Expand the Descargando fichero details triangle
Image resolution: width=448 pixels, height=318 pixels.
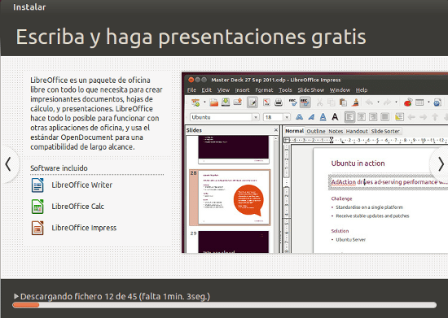pyautogui.click(x=16, y=296)
